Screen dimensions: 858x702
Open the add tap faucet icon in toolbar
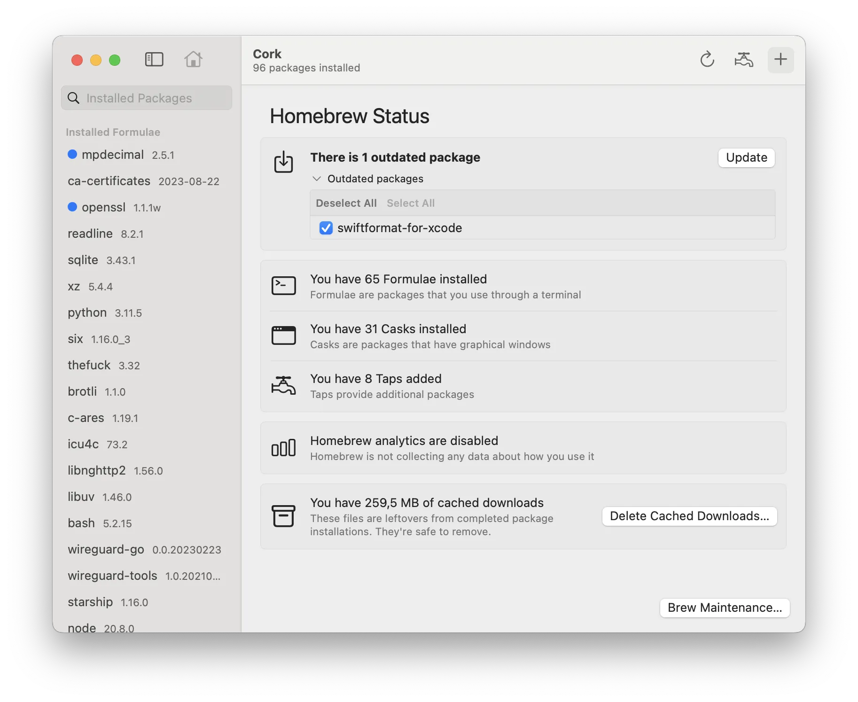click(x=743, y=60)
